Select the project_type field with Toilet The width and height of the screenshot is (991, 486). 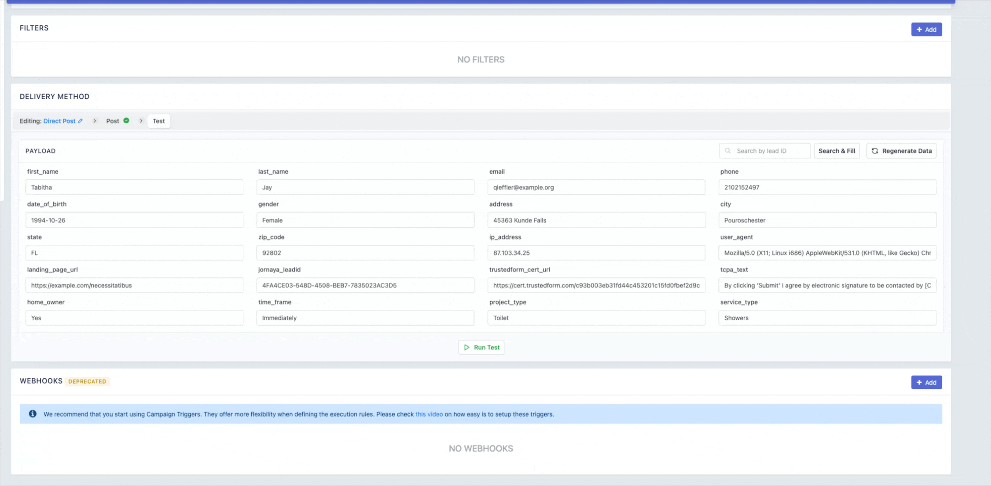pos(596,318)
